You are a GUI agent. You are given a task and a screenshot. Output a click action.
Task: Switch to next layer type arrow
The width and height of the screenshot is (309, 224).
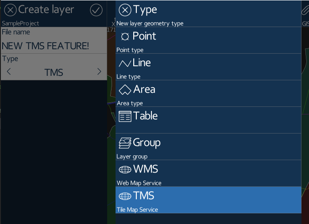[x=99, y=72]
